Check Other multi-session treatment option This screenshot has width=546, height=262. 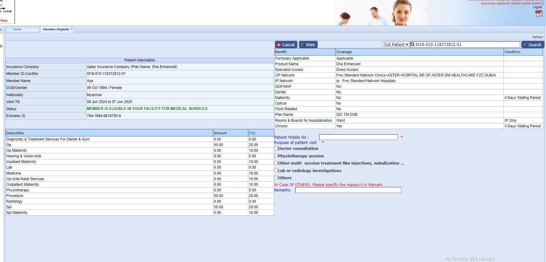pyautogui.click(x=276, y=163)
